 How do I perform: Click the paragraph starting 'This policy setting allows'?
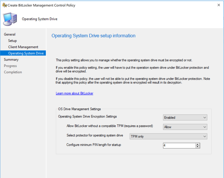124,60
